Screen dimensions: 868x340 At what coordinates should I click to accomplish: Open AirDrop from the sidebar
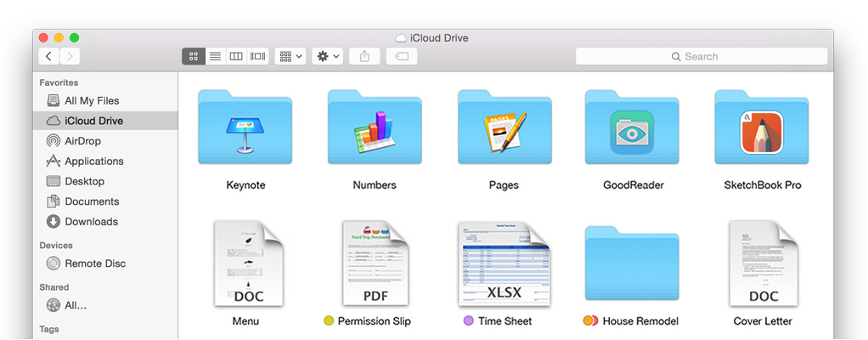click(105, 141)
